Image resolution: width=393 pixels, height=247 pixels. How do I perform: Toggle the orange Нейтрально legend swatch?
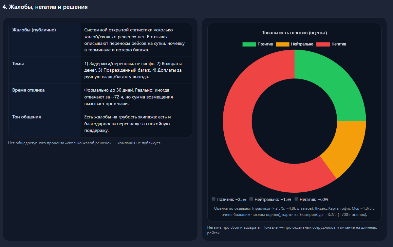(x=283, y=44)
